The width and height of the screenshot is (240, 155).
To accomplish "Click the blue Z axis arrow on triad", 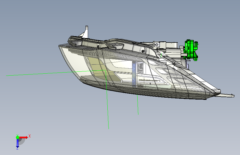I will tap(17, 143).
